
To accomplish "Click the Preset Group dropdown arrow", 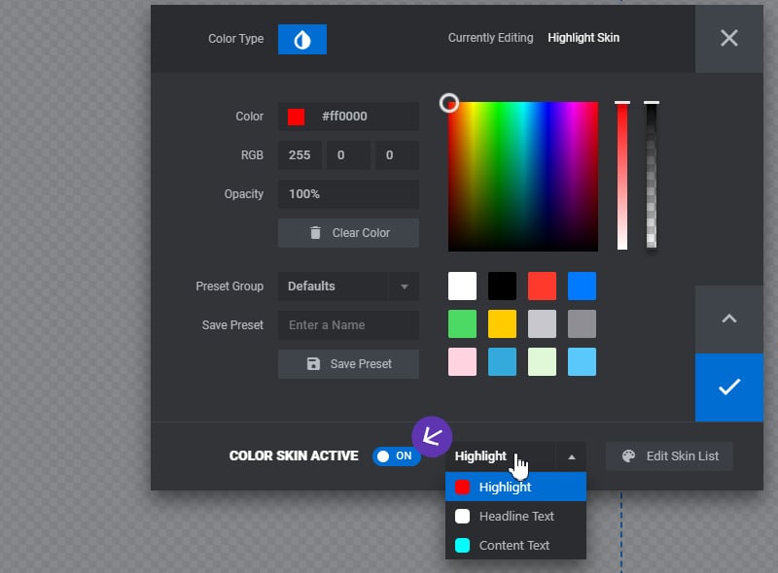I will pos(404,286).
